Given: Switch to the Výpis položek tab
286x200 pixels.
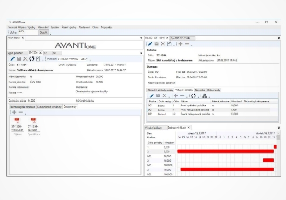Looking at the screenshot, I should click(17, 53).
